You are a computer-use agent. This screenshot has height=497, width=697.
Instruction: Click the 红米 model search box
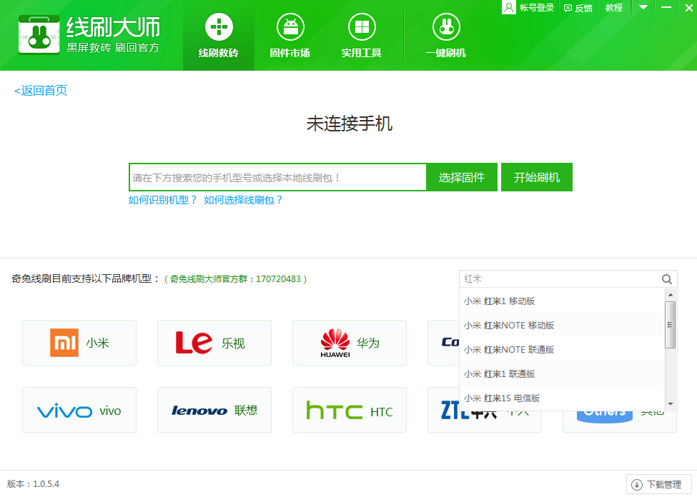pyautogui.click(x=559, y=279)
